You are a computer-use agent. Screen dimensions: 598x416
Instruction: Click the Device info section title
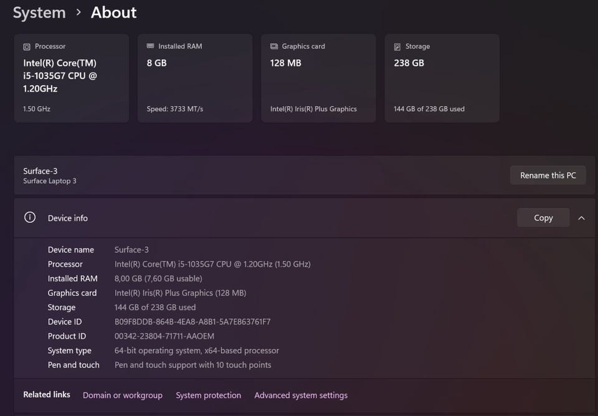(67, 218)
